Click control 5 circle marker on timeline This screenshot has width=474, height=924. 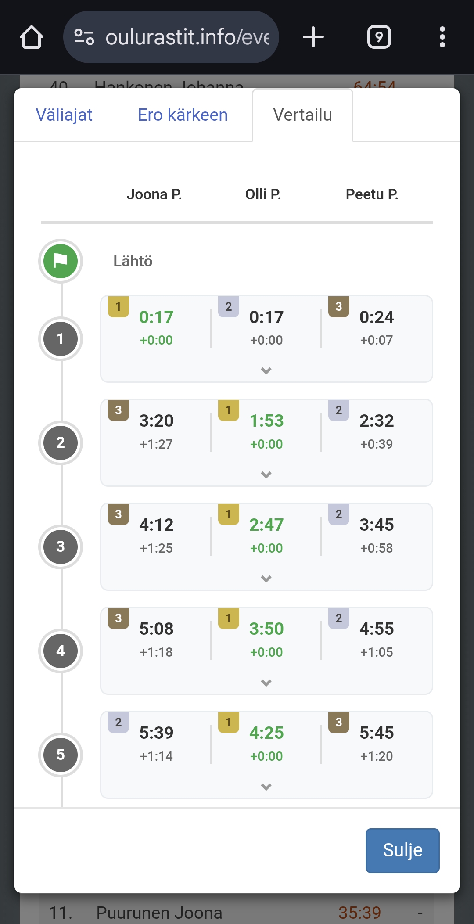pyautogui.click(x=61, y=755)
